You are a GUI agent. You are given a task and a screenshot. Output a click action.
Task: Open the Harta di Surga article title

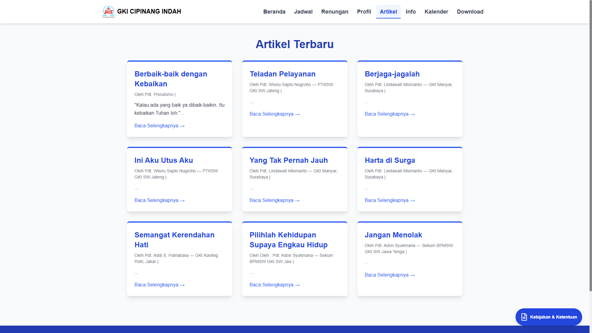390,160
